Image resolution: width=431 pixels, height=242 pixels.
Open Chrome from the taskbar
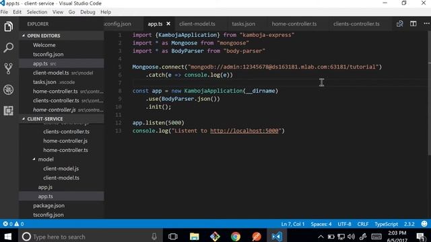point(236,237)
